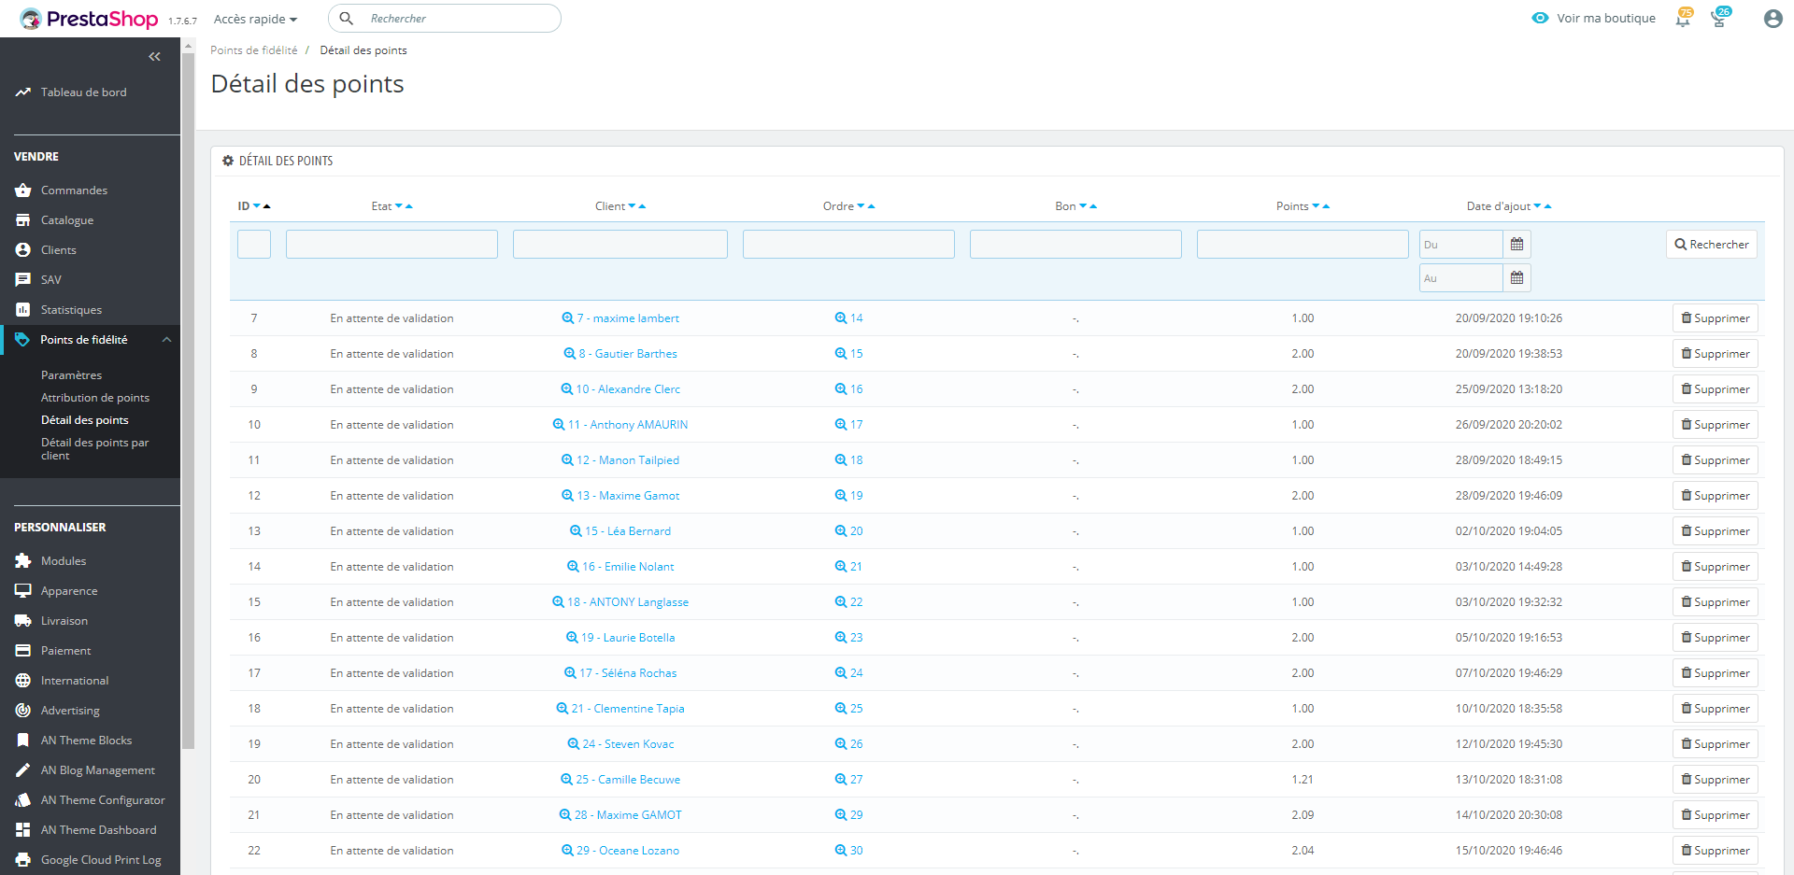
Task: Click the Catalogue store icon
Action: point(23,220)
